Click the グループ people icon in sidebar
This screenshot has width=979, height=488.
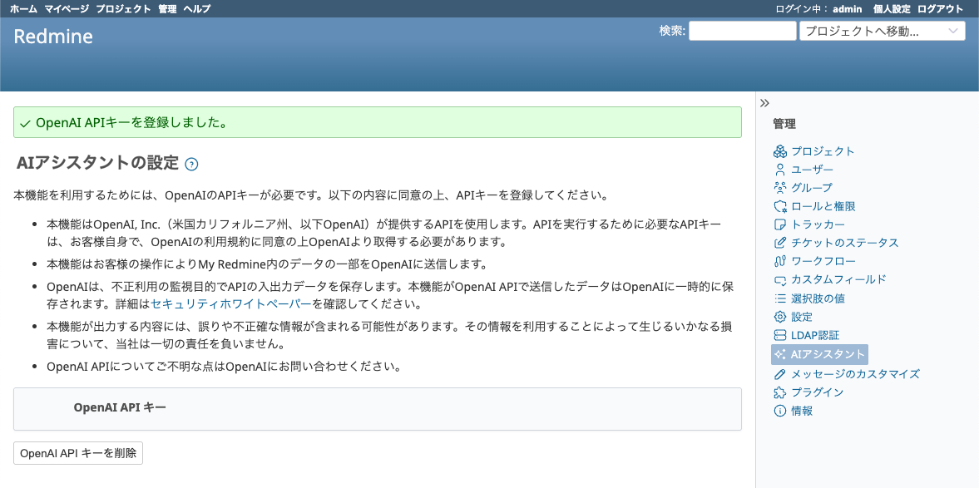click(x=779, y=188)
